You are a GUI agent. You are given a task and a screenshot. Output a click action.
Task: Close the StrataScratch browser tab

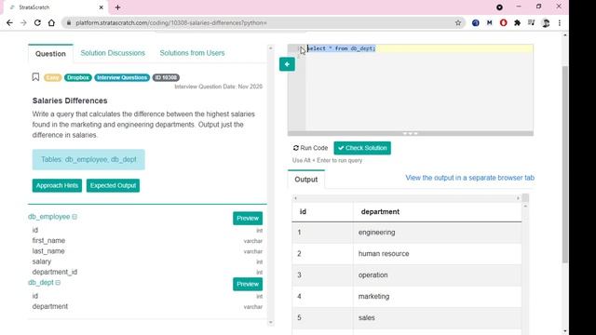point(102,7)
